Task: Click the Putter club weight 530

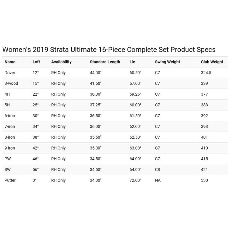Action: coord(204,180)
